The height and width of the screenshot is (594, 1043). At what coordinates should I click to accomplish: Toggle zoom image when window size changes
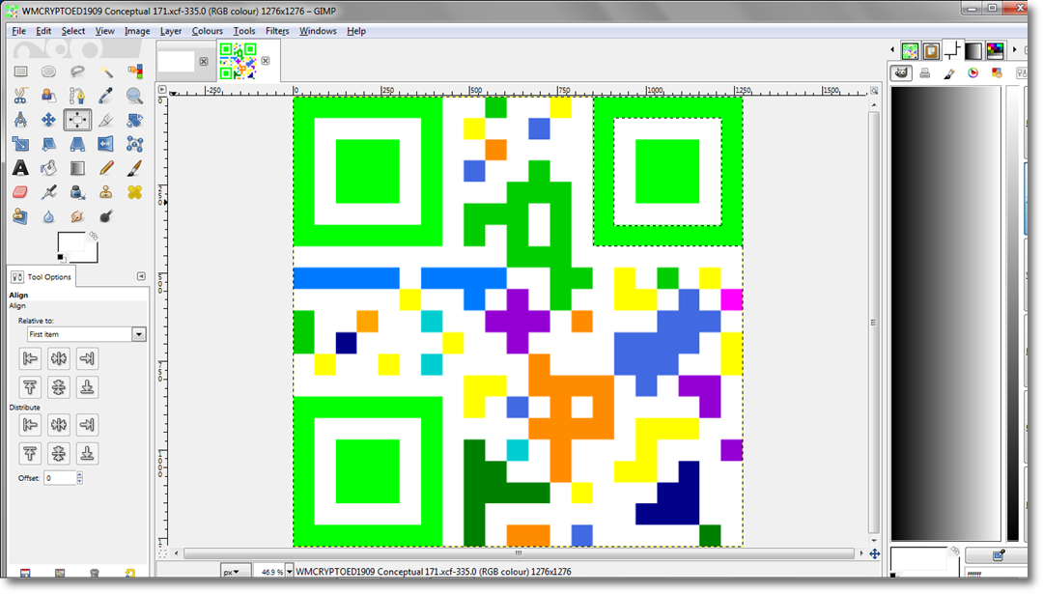tap(874, 91)
